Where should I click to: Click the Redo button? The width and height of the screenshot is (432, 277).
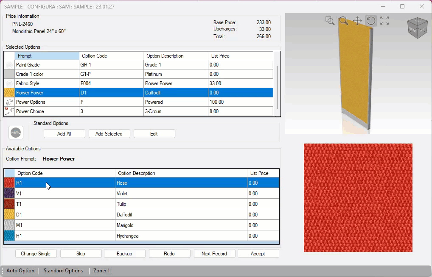169,254
